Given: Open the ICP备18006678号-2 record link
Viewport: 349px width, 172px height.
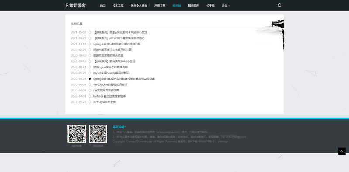Looking at the screenshot, I should [x=201, y=142].
